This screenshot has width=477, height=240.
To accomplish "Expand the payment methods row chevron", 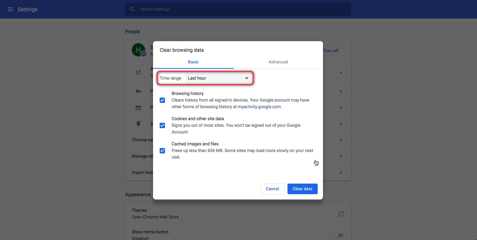I will pyautogui.click(x=341, y=108).
